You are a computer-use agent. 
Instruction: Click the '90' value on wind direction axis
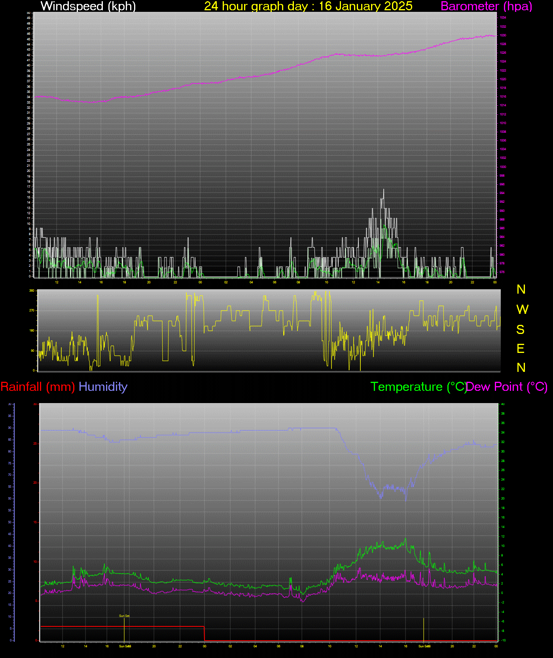pos(32,351)
